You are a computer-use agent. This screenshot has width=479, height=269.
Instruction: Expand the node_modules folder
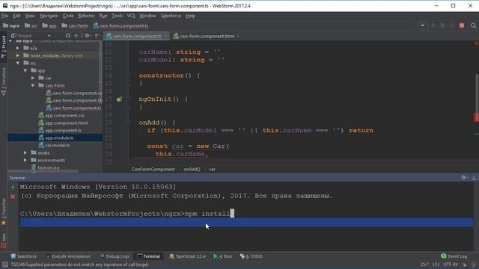18,55
